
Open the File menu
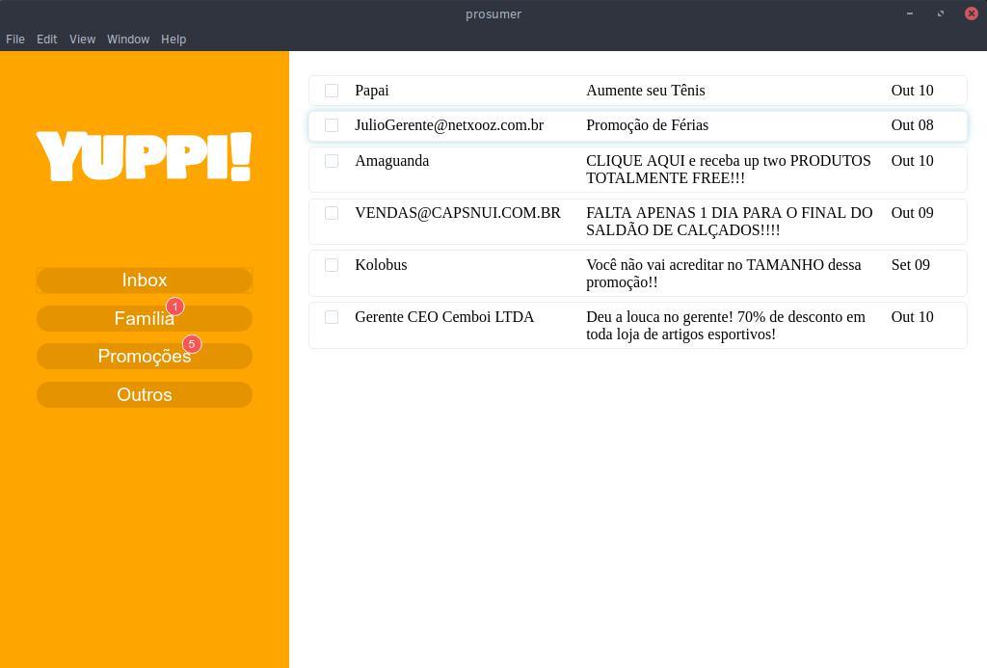(x=15, y=39)
